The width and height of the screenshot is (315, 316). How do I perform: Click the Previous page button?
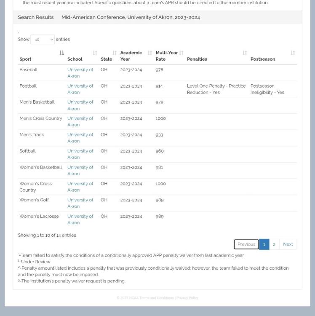pos(246,244)
